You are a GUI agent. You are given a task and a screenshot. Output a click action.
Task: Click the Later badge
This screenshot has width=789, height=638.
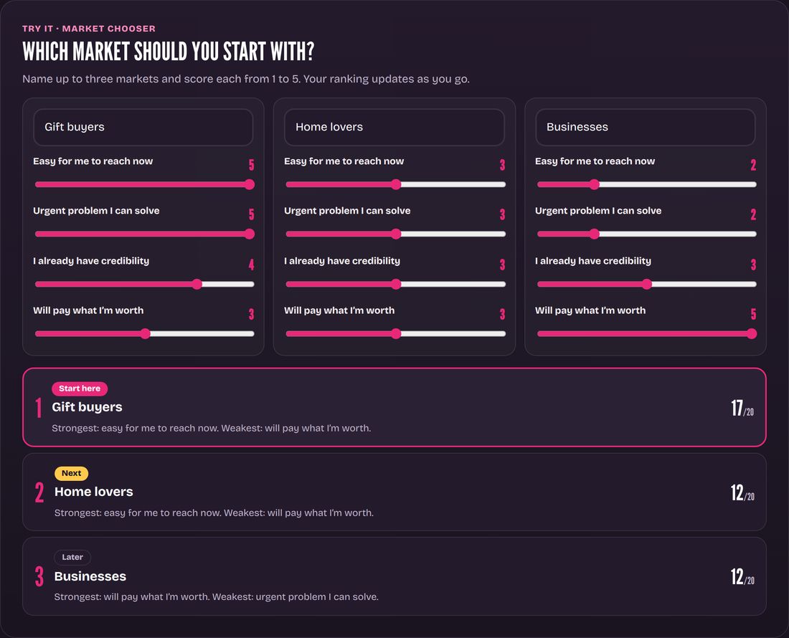[x=72, y=558]
